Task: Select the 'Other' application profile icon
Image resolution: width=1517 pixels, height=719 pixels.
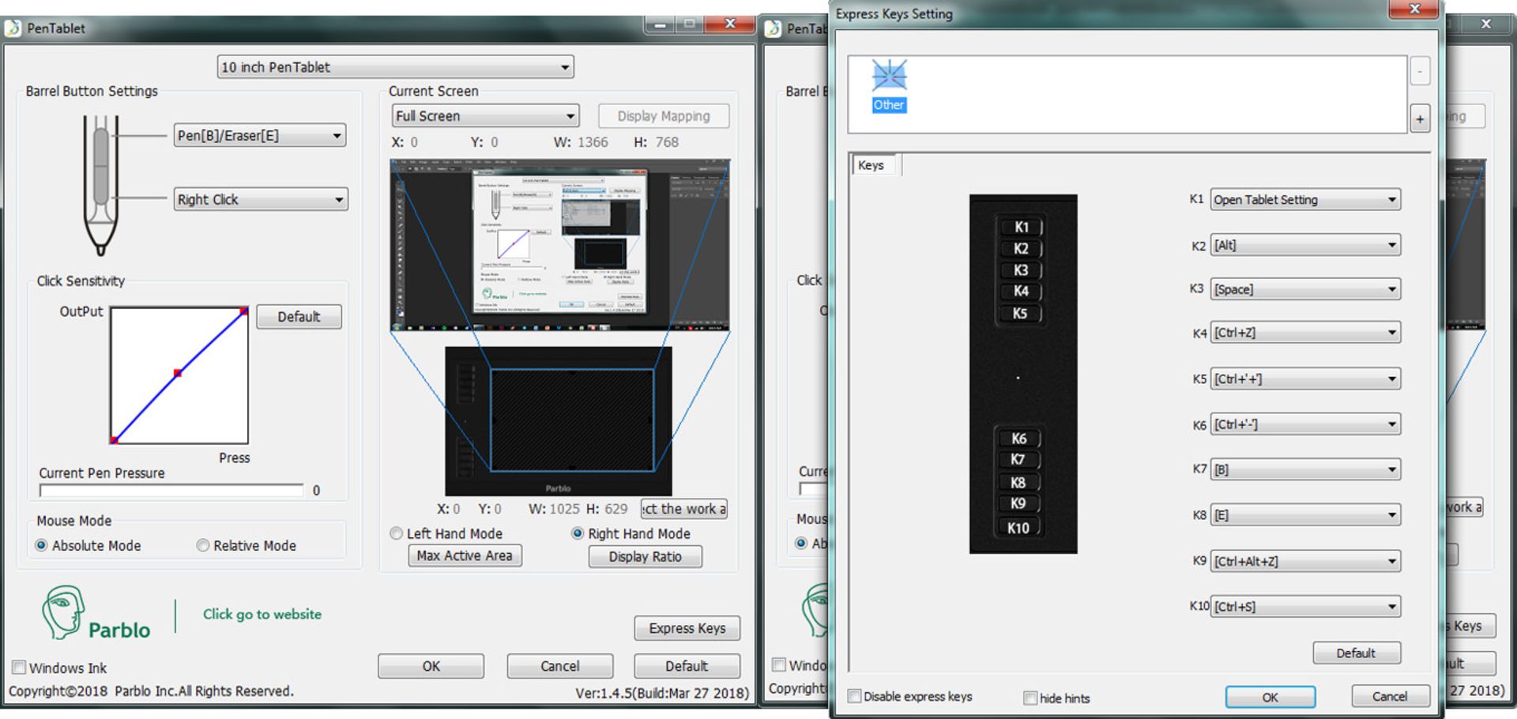Action: coord(889,85)
